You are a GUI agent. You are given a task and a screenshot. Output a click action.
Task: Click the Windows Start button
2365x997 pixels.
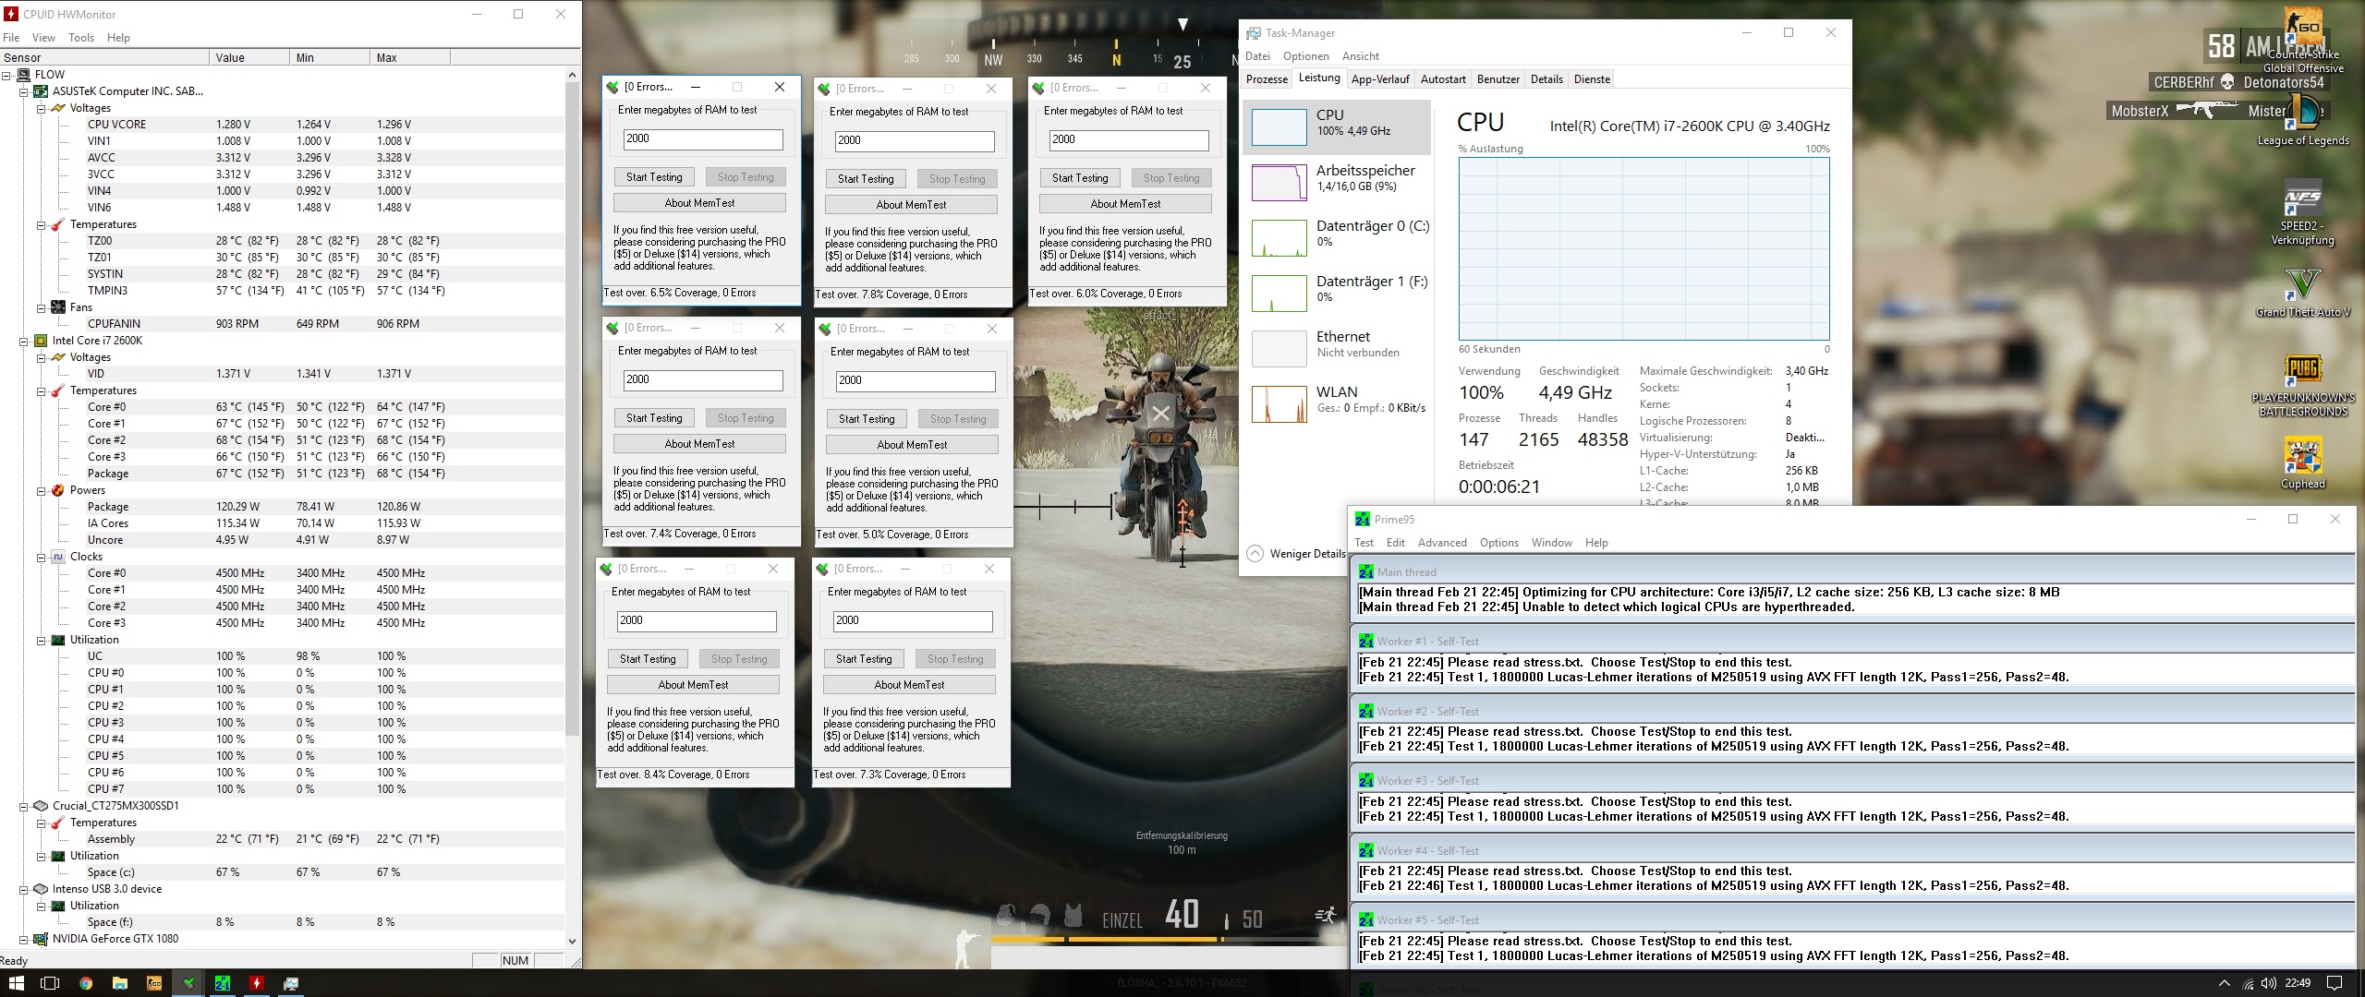[16, 983]
